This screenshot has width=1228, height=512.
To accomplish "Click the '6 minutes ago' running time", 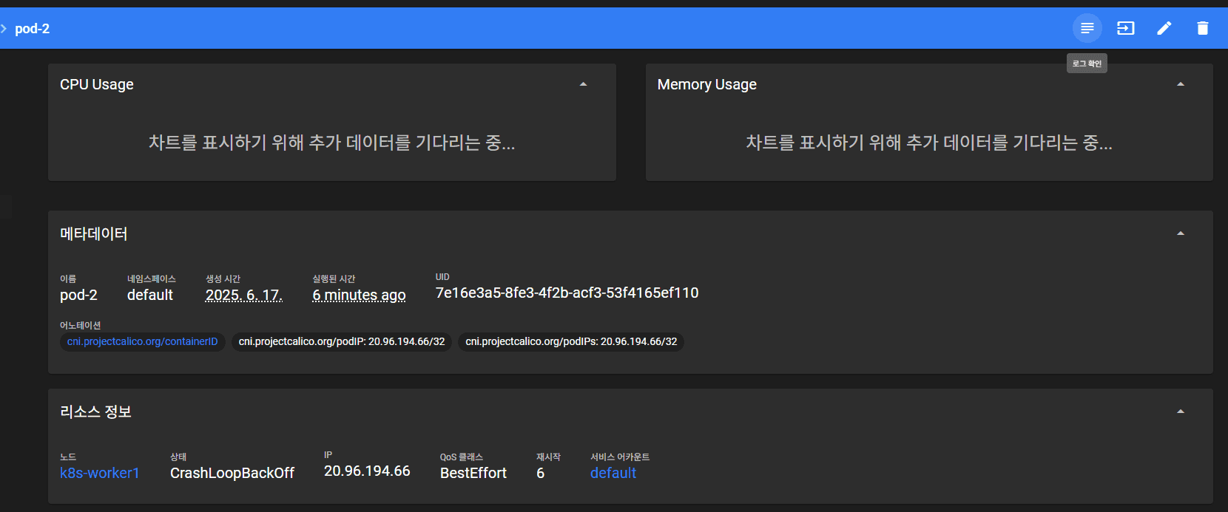I will click(x=359, y=295).
